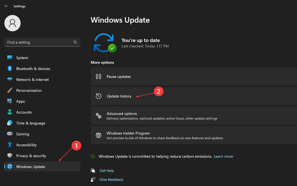Click the Settings window title text
This screenshot has width=297, height=186.
20,6
